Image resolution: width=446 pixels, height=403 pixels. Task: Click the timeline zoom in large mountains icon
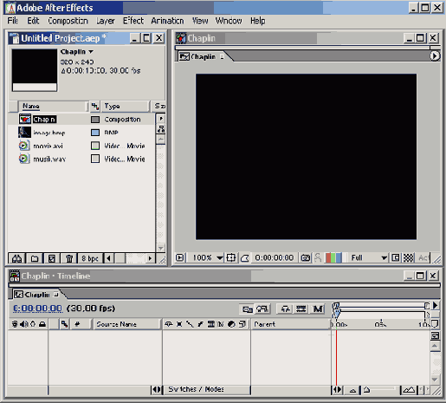click(x=409, y=390)
